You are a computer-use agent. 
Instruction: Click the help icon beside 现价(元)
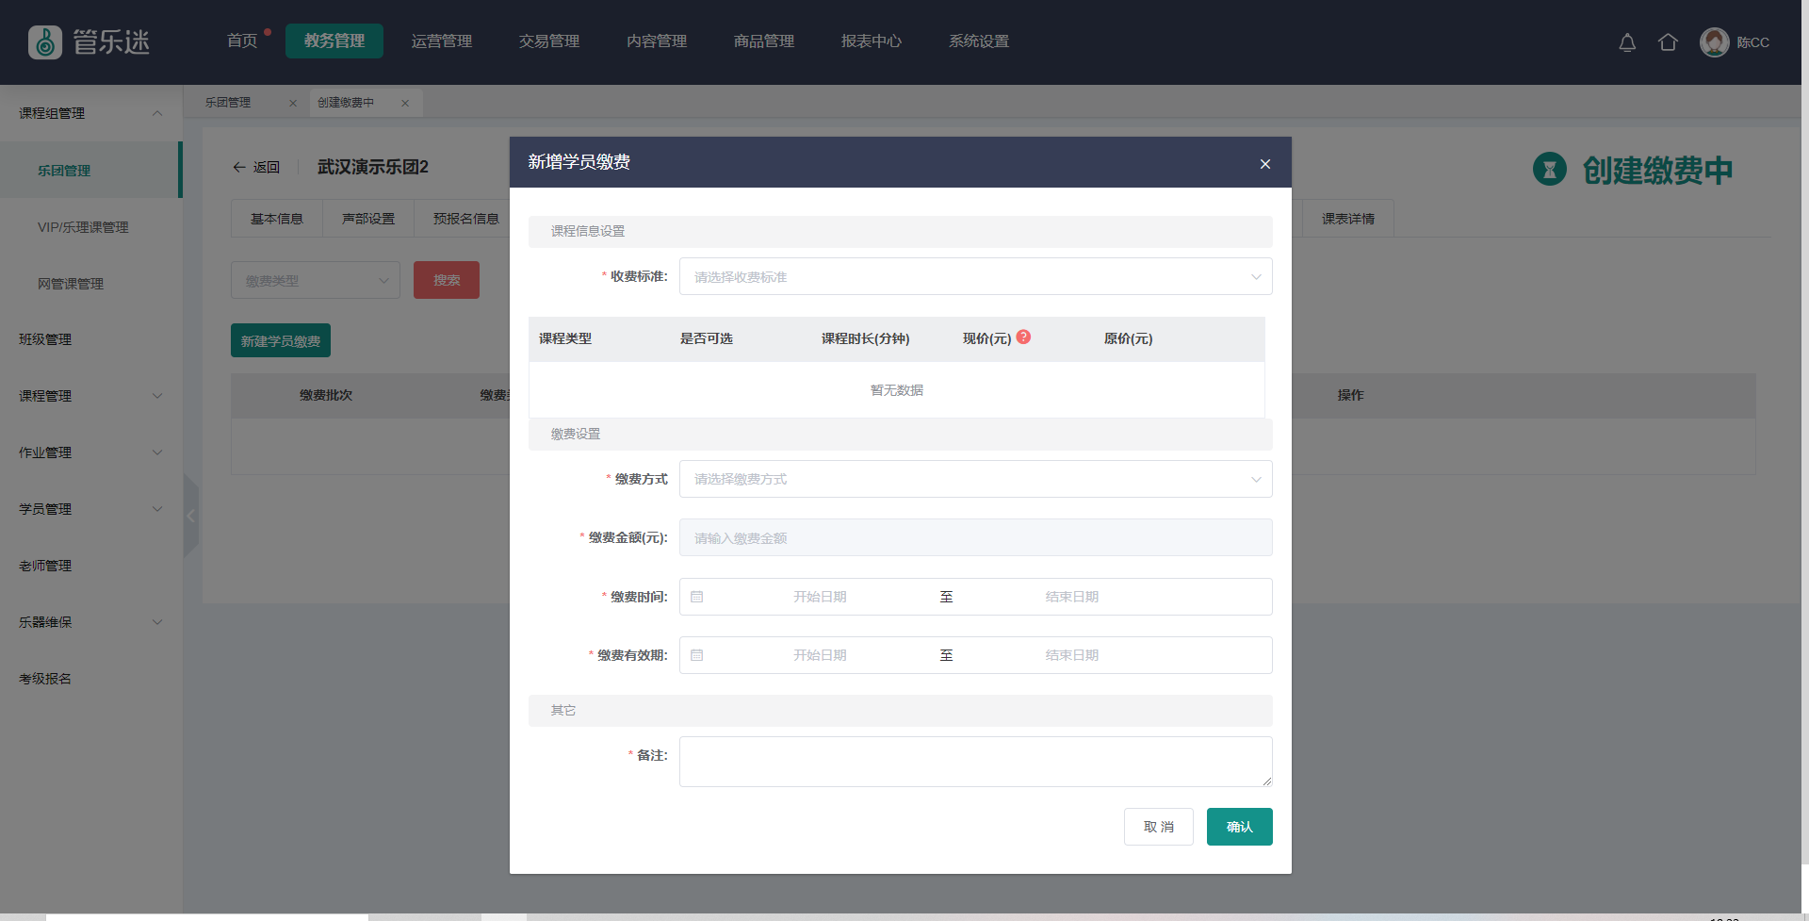pos(1024,337)
